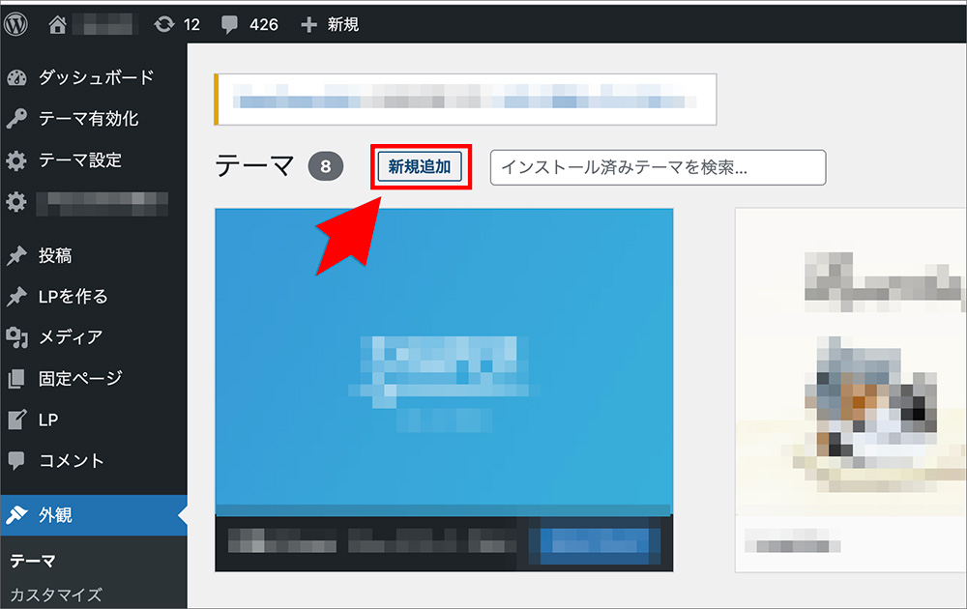The image size is (967, 609).
Task: Click the theme count badge 8
Action: click(x=326, y=166)
